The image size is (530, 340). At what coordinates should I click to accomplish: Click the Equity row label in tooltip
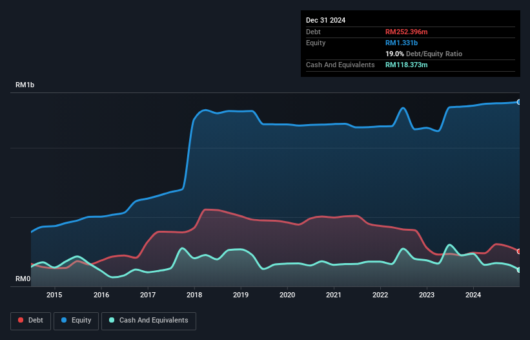coord(316,43)
